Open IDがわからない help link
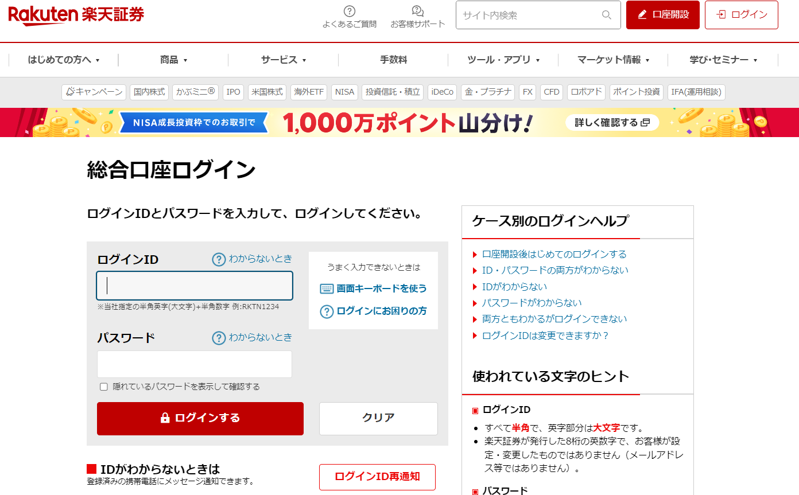The width and height of the screenshot is (799, 495). [514, 287]
